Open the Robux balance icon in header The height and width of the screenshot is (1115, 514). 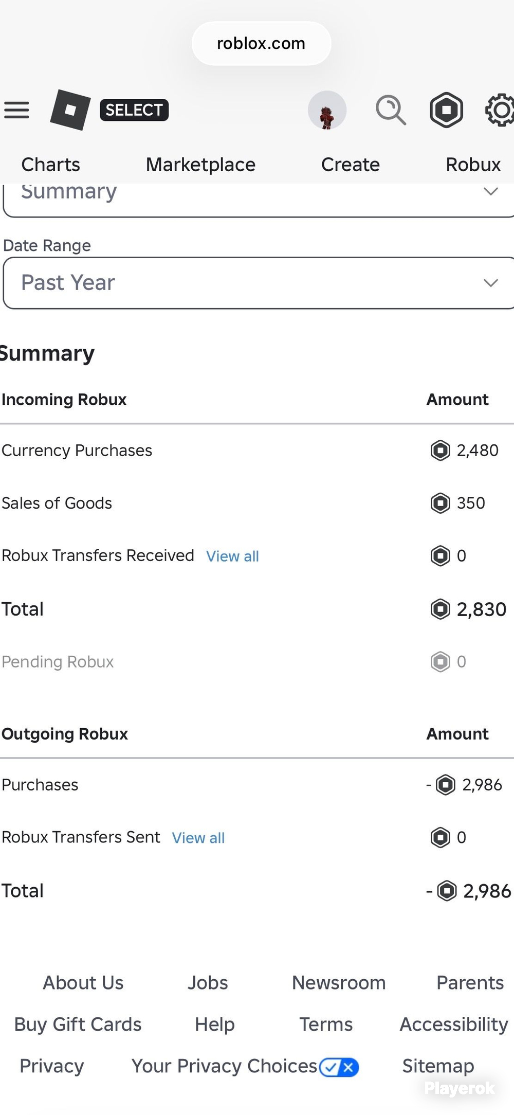tap(446, 110)
